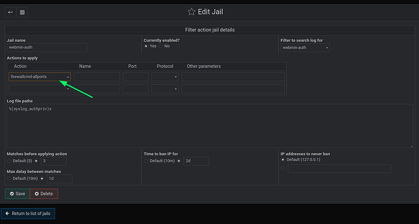This screenshot has width=419, height=224.
Task: Click the back arrow icon
Action: pos(10,12)
